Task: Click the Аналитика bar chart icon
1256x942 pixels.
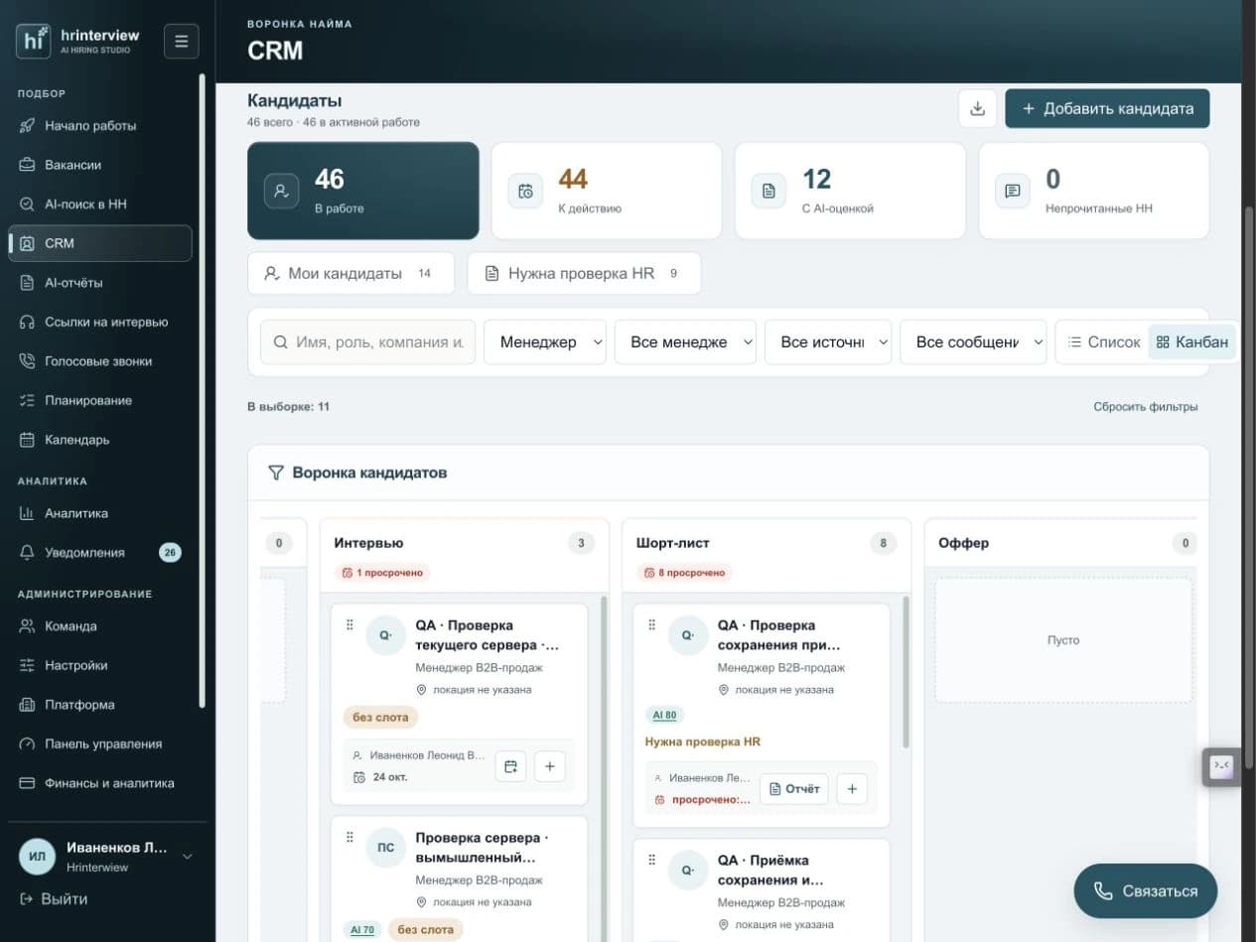Action: click(27, 513)
